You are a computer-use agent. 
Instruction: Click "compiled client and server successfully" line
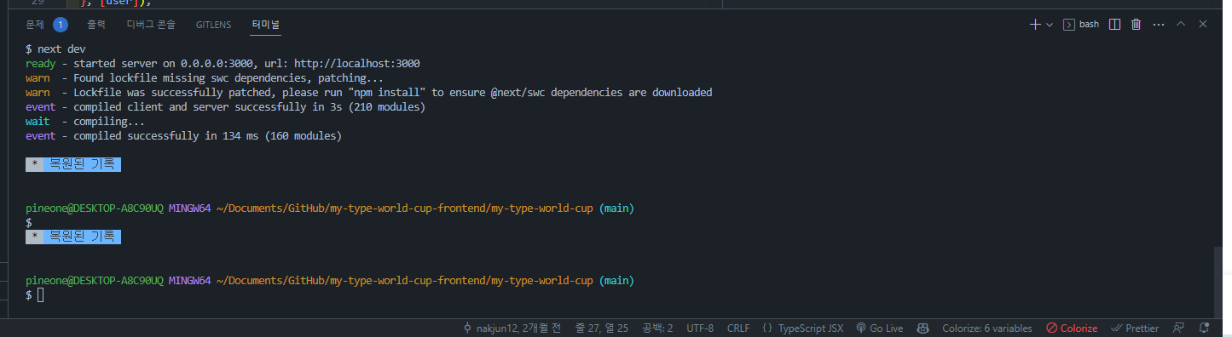tap(225, 107)
